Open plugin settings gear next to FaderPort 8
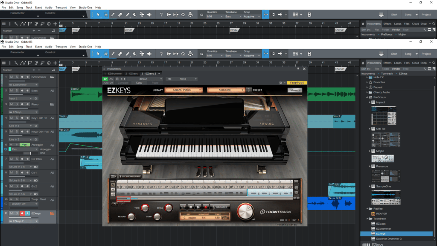The height and width of the screenshot is (246, 437). [x=281, y=83]
